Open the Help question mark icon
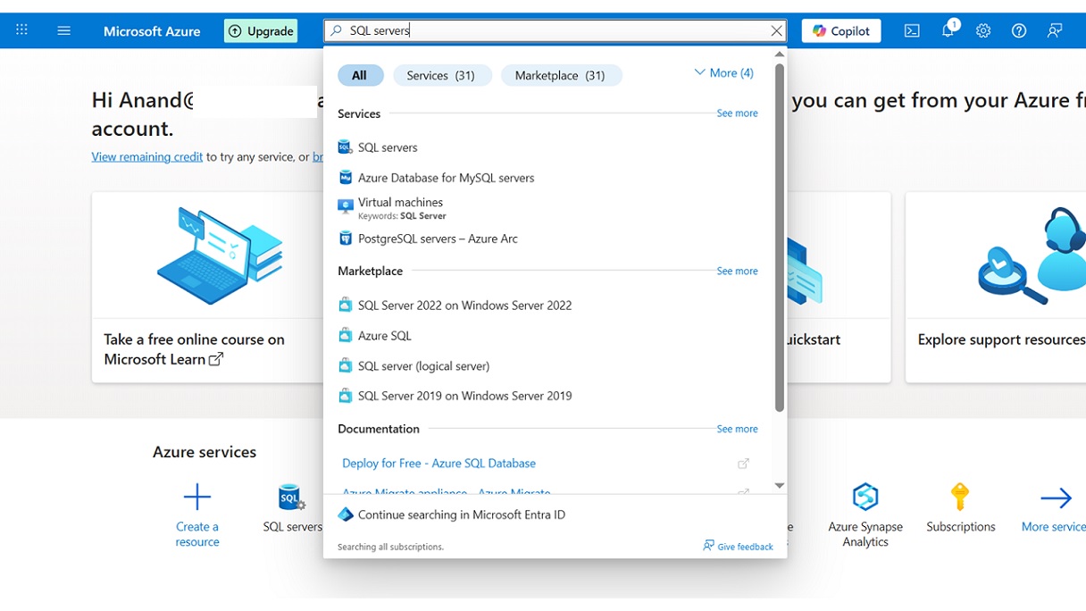The width and height of the screenshot is (1086, 611). [1019, 30]
